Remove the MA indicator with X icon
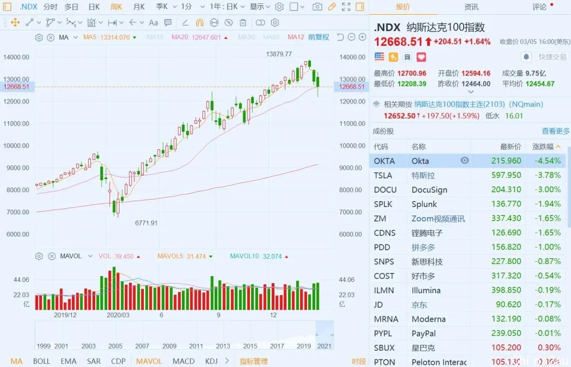 click(x=51, y=37)
